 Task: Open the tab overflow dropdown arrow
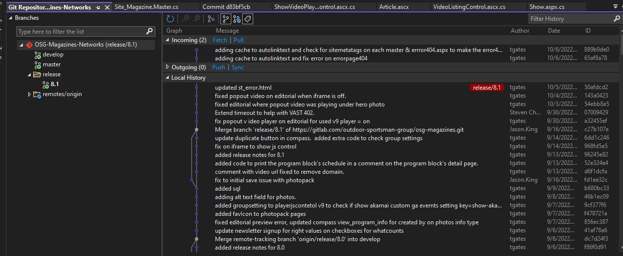click(x=617, y=7)
